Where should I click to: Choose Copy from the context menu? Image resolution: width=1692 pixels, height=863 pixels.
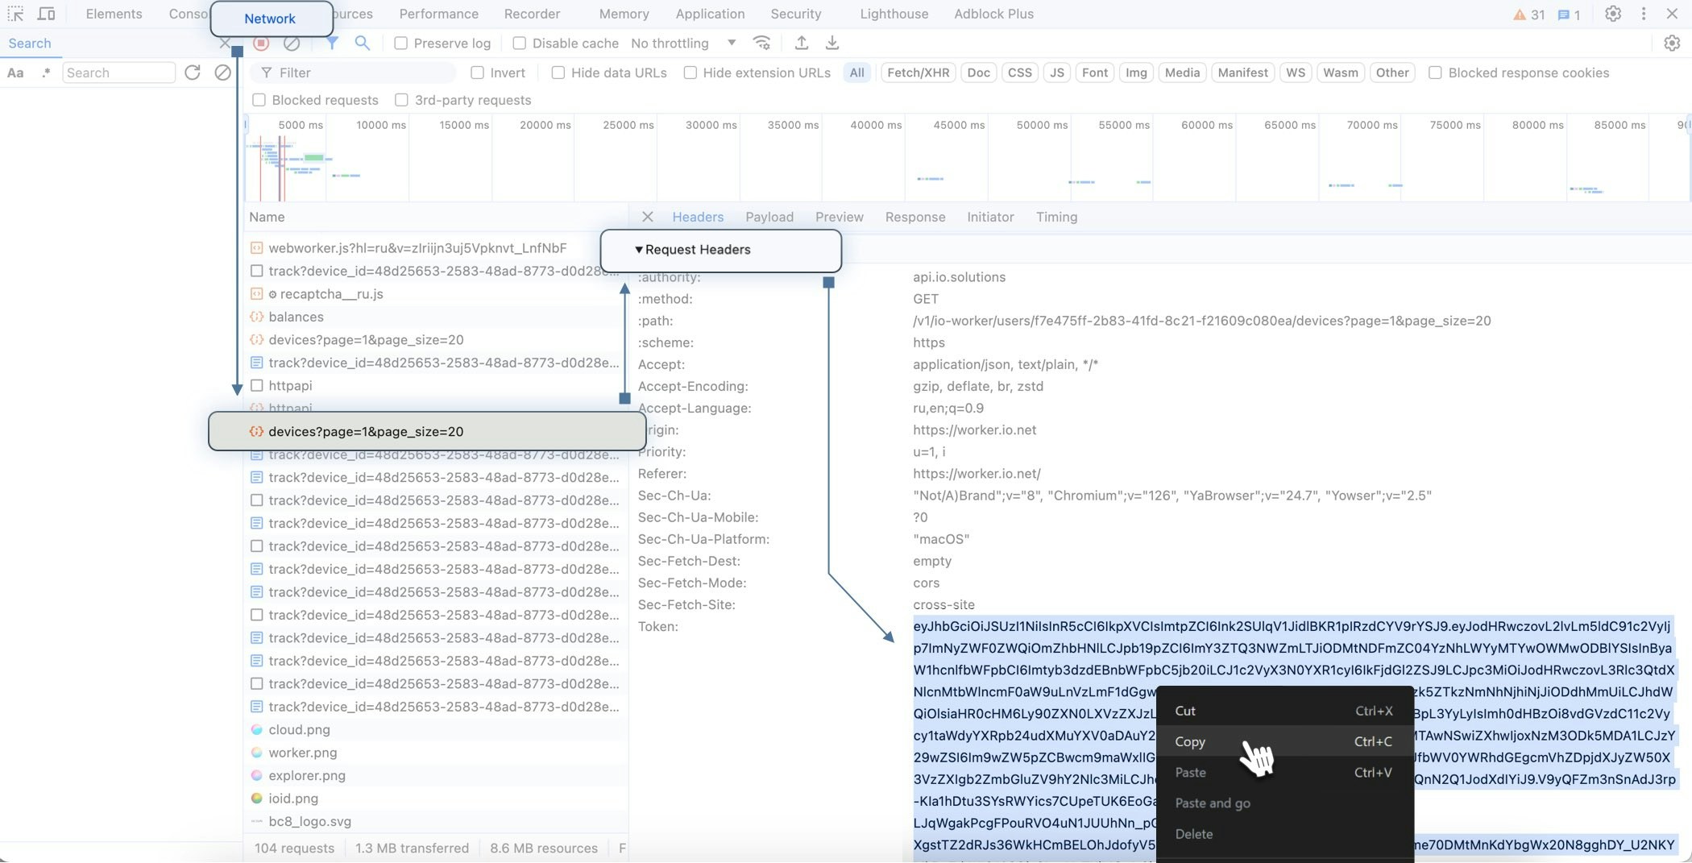pyautogui.click(x=1190, y=742)
